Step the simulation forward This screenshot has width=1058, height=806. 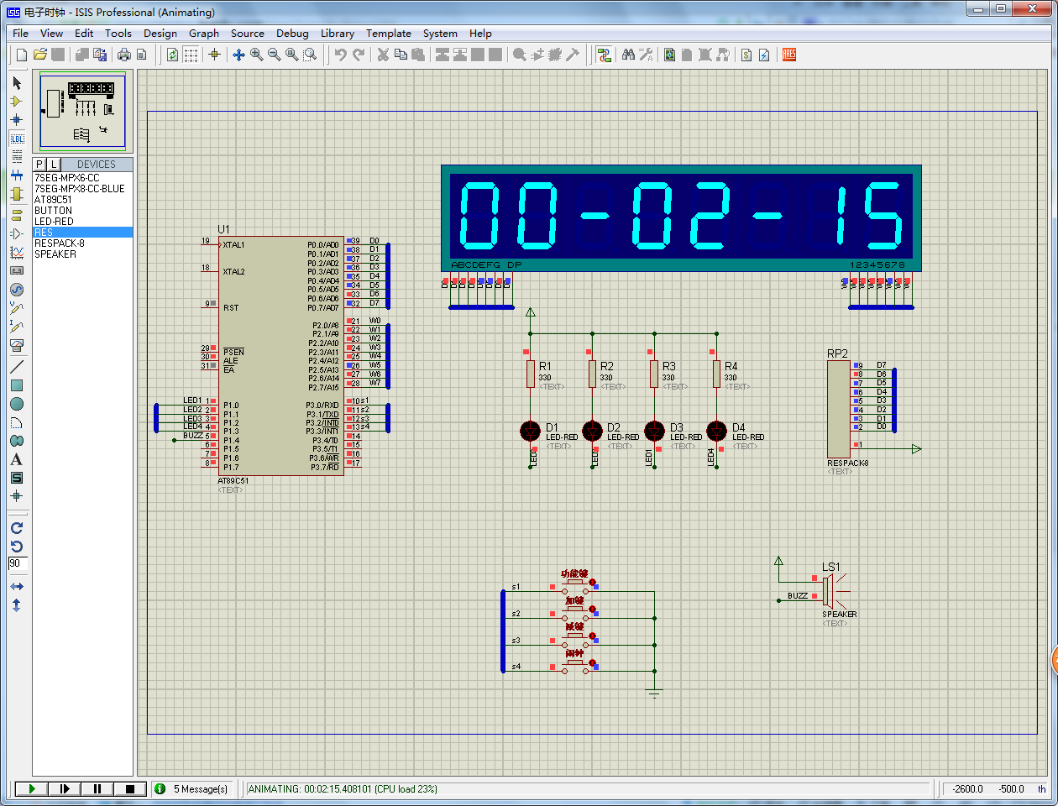pos(65,789)
